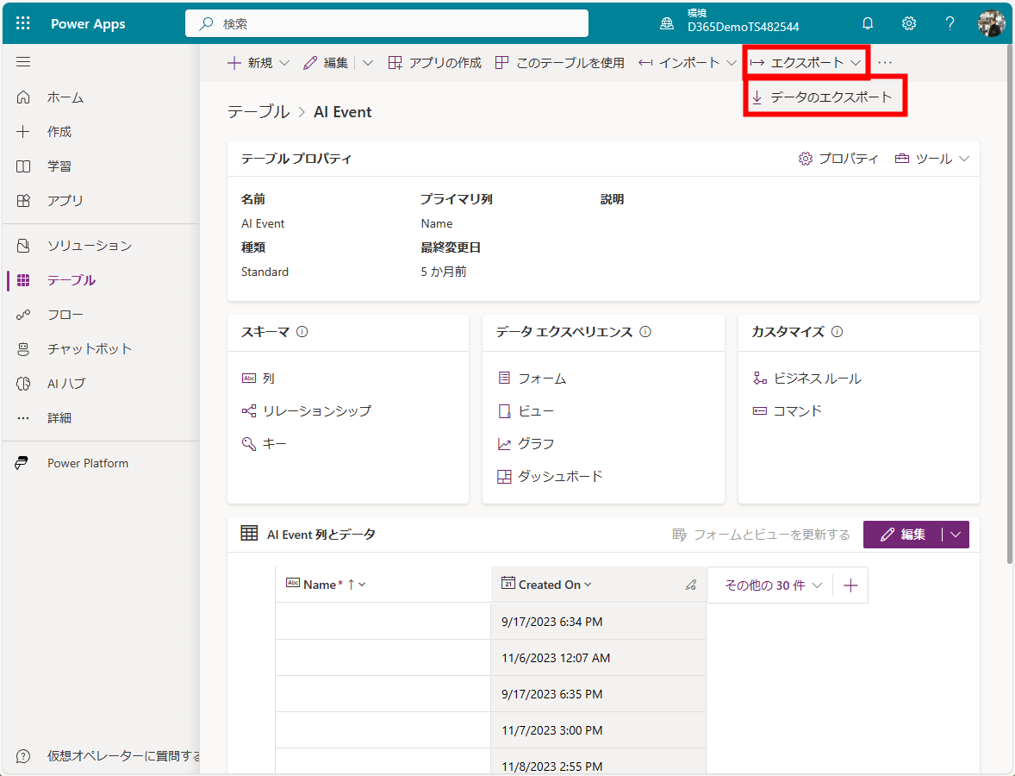The height and width of the screenshot is (776, 1015).
Task: Select the 11/6/2023 12:07 AM cell
Action: (598, 658)
